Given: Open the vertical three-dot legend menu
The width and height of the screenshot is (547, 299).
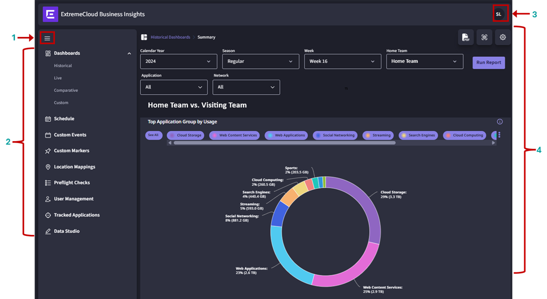Looking at the screenshot, I should (499, 135).
